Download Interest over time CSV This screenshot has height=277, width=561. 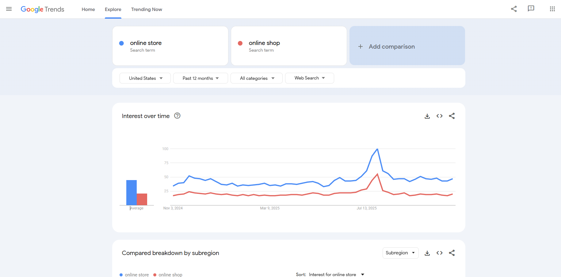coord(427,116)
